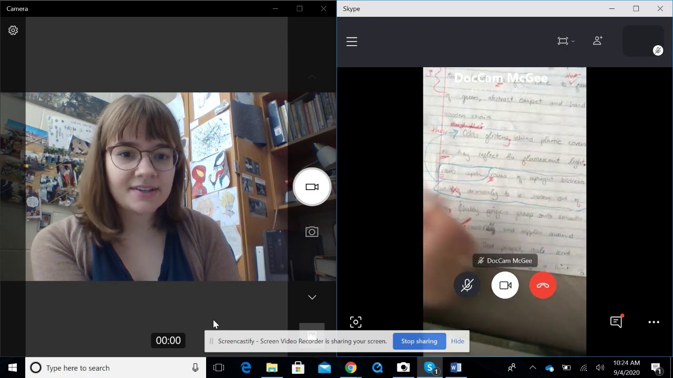Open Mail app from taskbar
This screenshot has height=378, width=673.
click(324, 368)
